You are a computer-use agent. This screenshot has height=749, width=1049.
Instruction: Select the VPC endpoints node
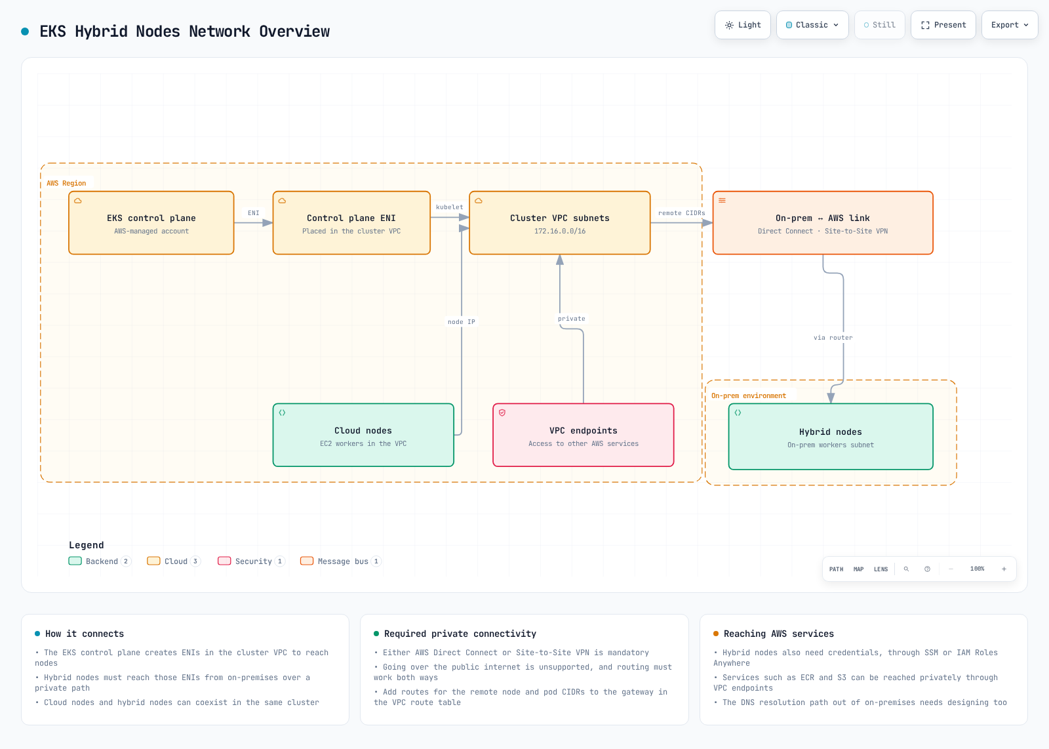point(584,435)
